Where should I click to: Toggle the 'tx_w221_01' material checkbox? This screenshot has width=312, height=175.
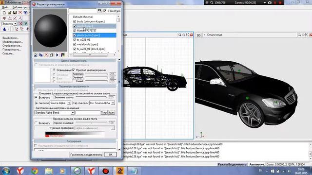point(75,40)
